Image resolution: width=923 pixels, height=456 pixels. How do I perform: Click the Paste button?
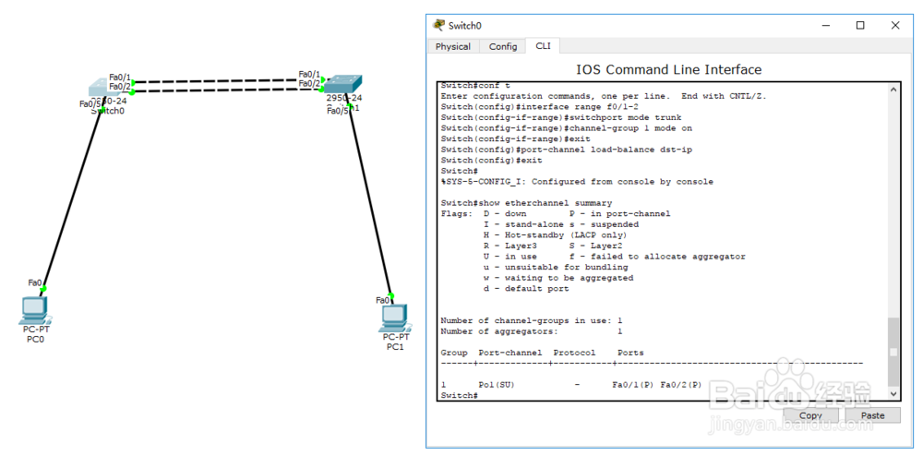pos(872,415)
